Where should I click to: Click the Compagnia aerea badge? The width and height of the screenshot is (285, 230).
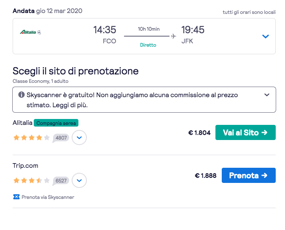coord(56,123)
